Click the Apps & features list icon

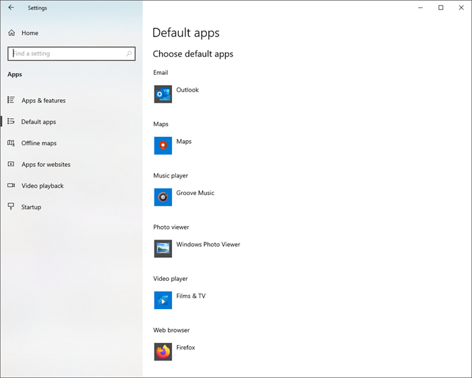11,100
